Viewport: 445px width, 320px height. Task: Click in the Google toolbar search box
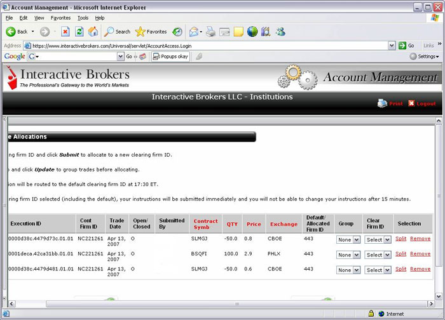pyautogui.click(x=75, y=57)
